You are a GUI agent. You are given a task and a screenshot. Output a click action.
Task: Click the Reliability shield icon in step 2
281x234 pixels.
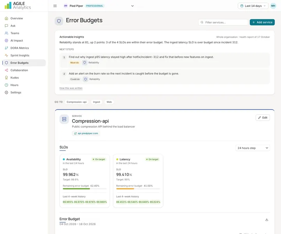click(x=85, y=79)
